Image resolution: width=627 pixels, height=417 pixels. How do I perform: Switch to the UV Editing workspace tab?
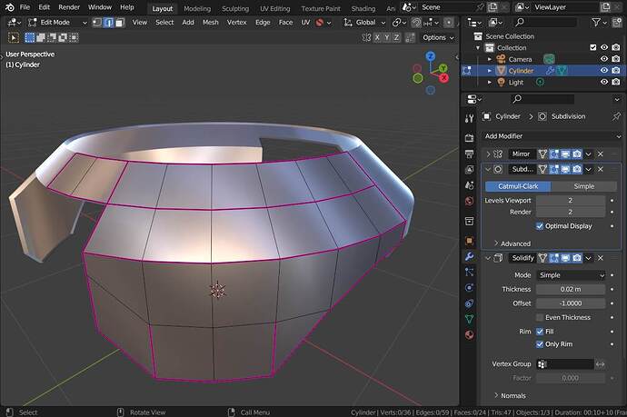coord(274,8)
